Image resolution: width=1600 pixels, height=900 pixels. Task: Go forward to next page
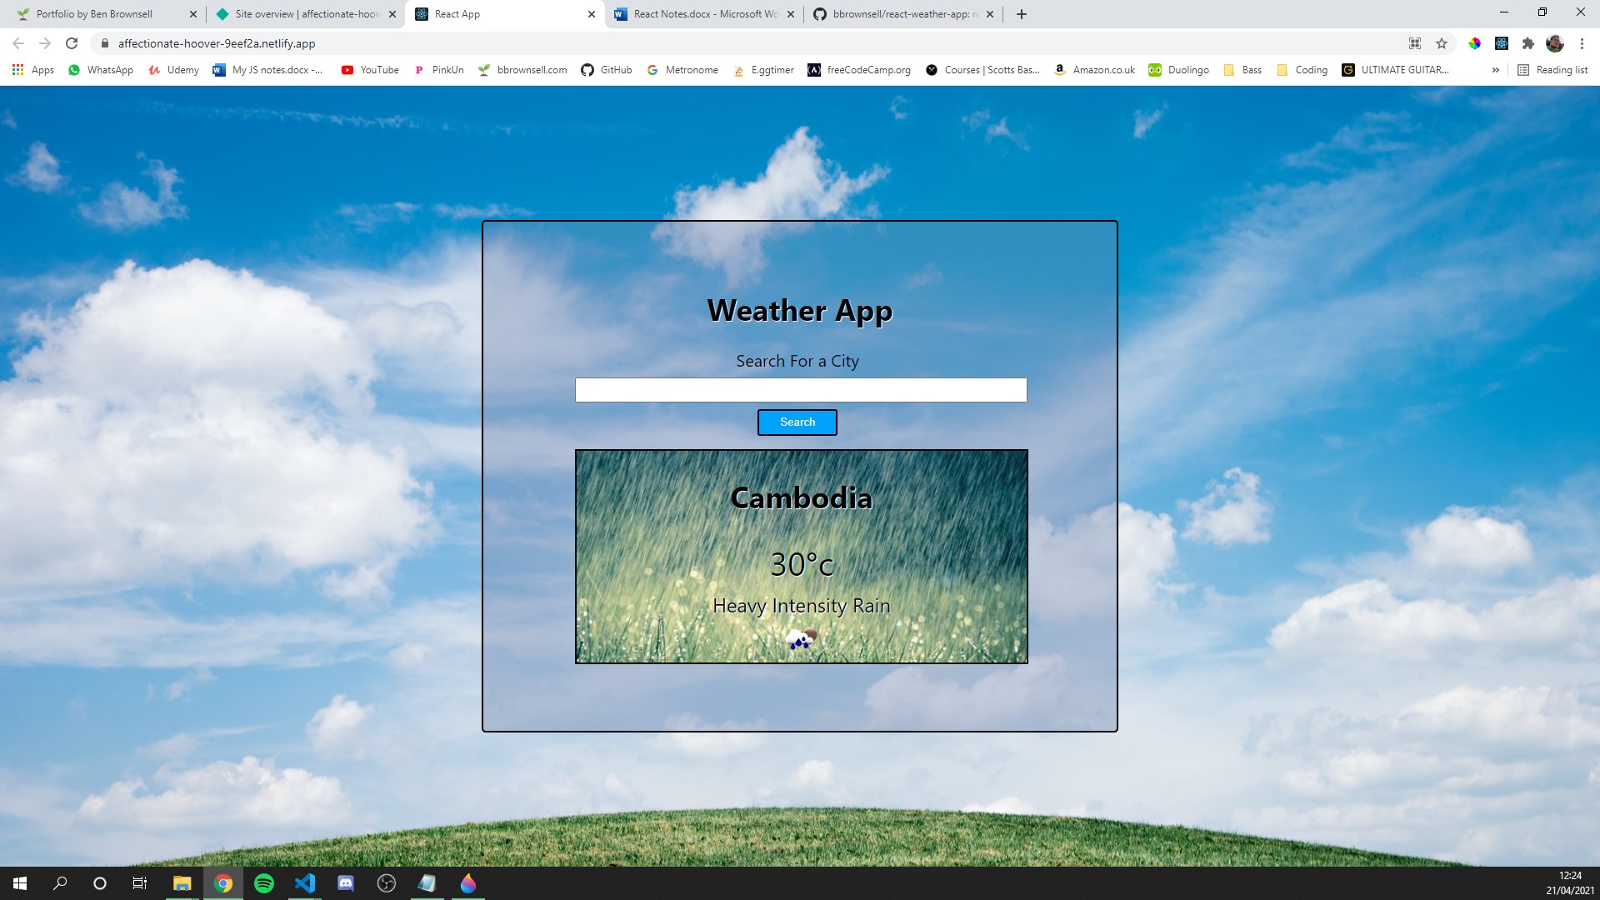pos(45,43)
